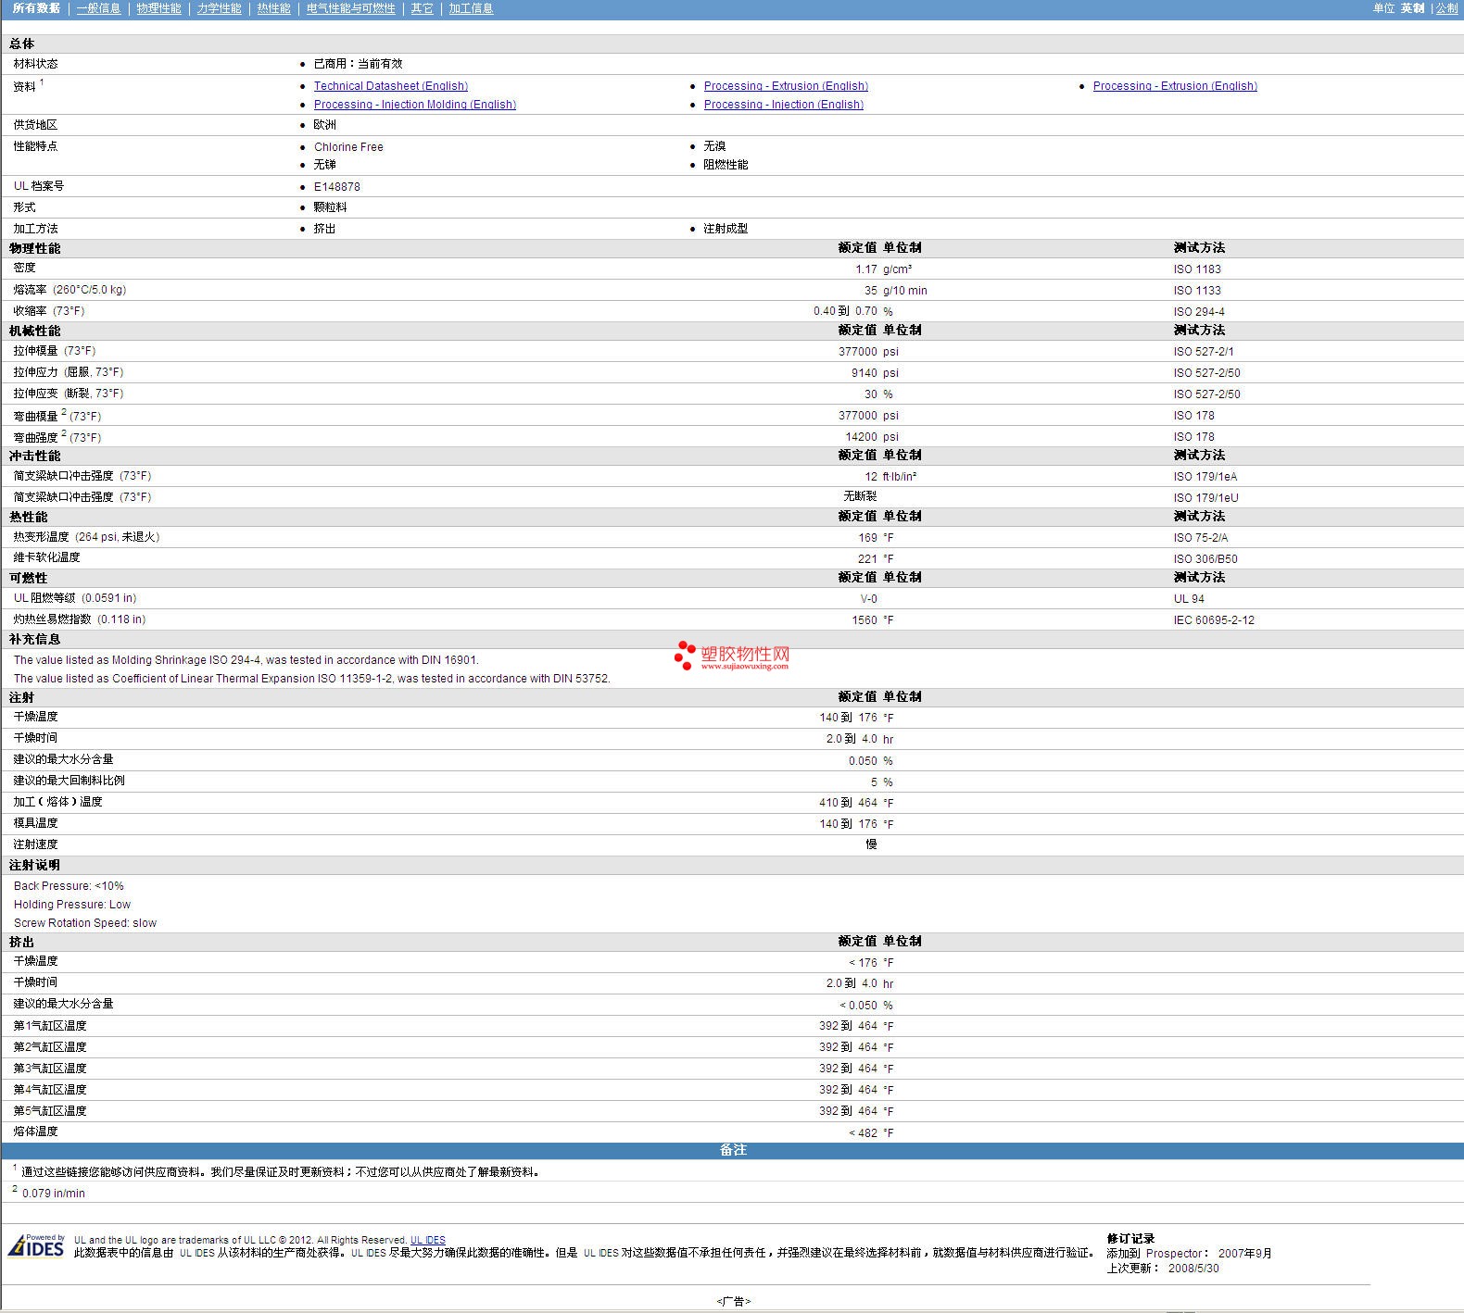
Task: Open the 其它 tab
Action: point(422,8)
